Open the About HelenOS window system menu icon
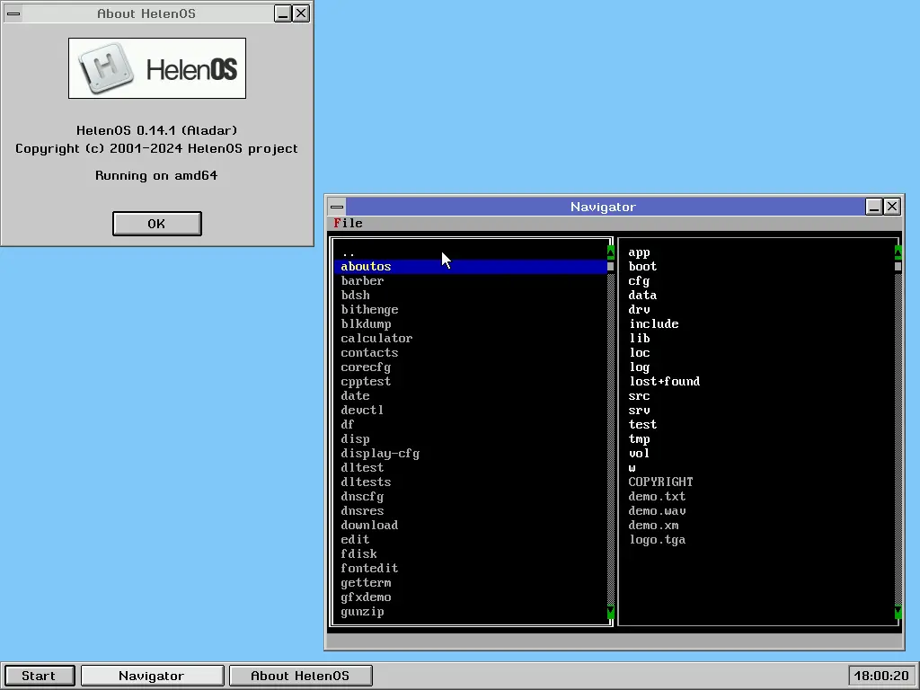Screen dimensions: 920x690 13,13
